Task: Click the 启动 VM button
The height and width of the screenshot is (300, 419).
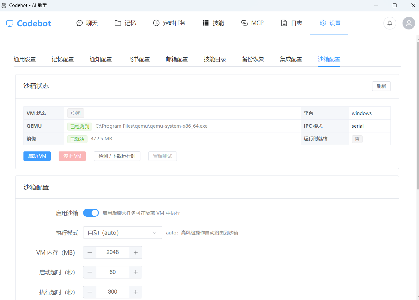Action: pyautogui.click(x=37, y=156)
